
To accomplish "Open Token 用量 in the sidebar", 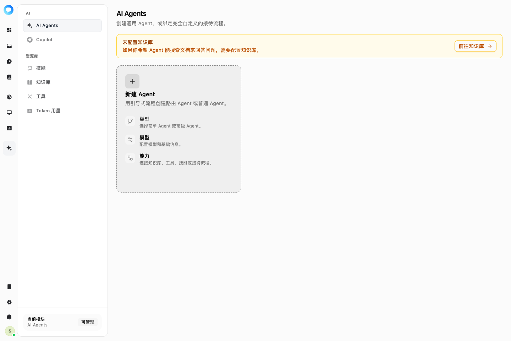I will pyautogui.click(x=62, y=111).
